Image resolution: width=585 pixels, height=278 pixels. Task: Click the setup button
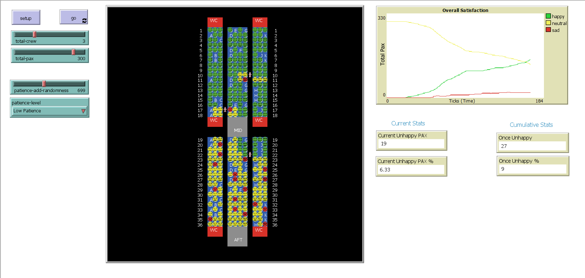click(x=26, y=18)
